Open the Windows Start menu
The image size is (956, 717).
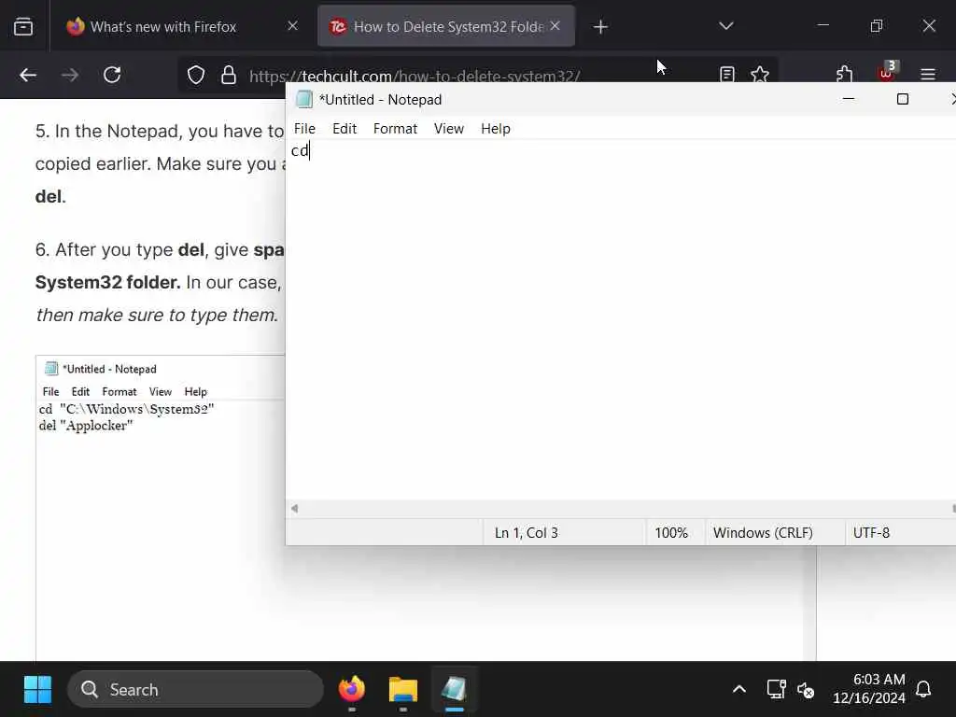pos(37,690)
